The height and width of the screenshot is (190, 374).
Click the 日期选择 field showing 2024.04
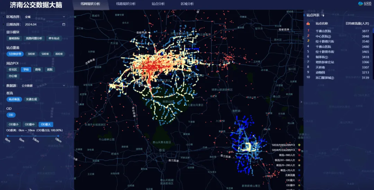(x=45, y=24)
